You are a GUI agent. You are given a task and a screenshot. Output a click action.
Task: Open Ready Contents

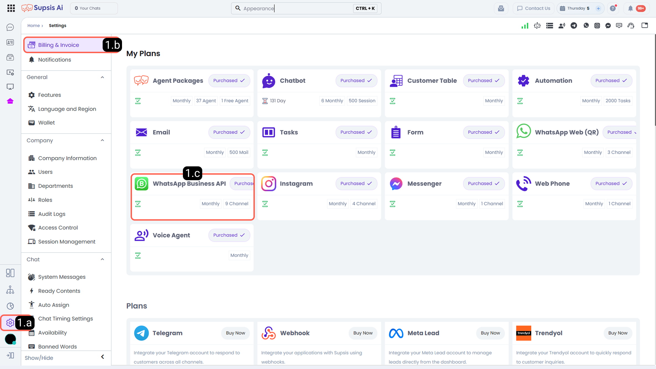[x=59, y=291]
